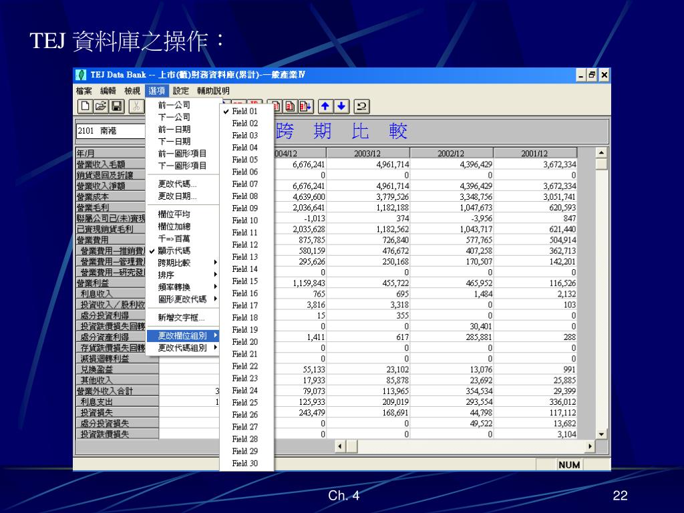Click the TEJ Data Bank title bar icon
This screenshot has width=684, height=513.
[x=81, y=75]
